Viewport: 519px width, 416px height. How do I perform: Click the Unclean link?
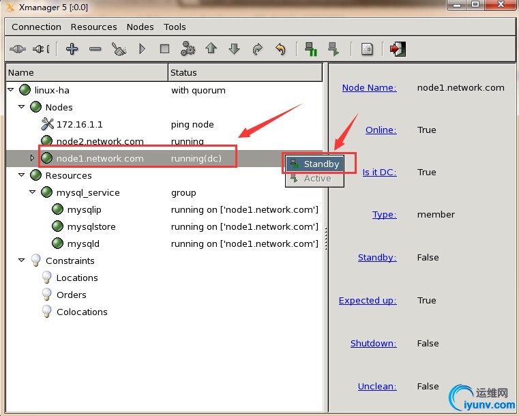point(377,386)
